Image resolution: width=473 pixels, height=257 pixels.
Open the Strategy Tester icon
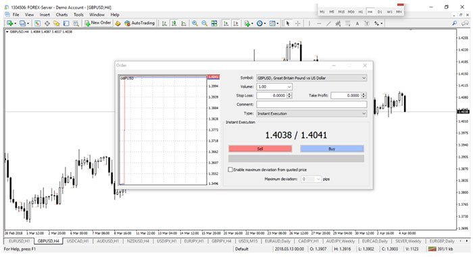(76, 23)
